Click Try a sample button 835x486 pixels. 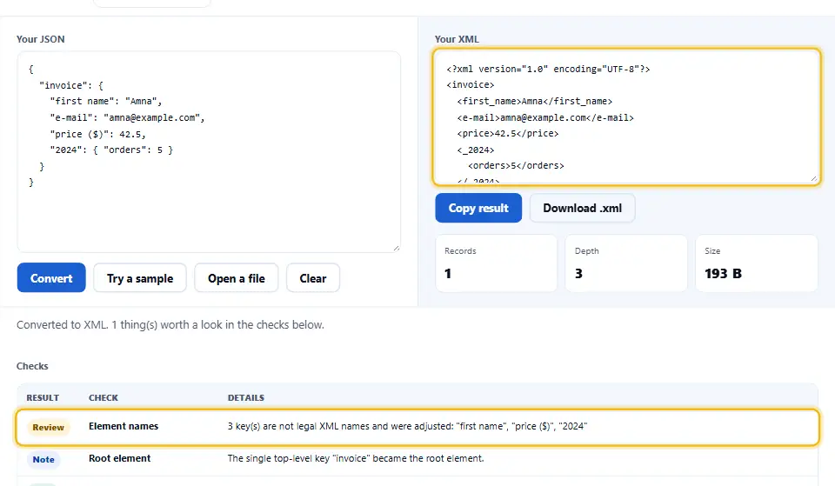pyautogui.click(x=140, y=278)
